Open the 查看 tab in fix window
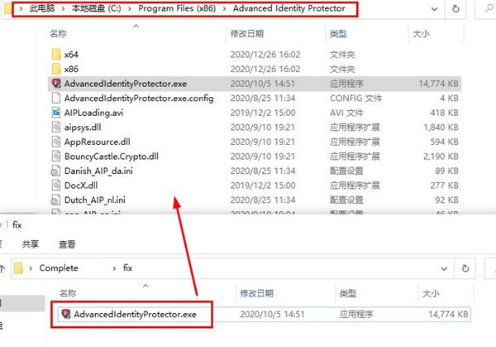 click(x=67, y=244)
